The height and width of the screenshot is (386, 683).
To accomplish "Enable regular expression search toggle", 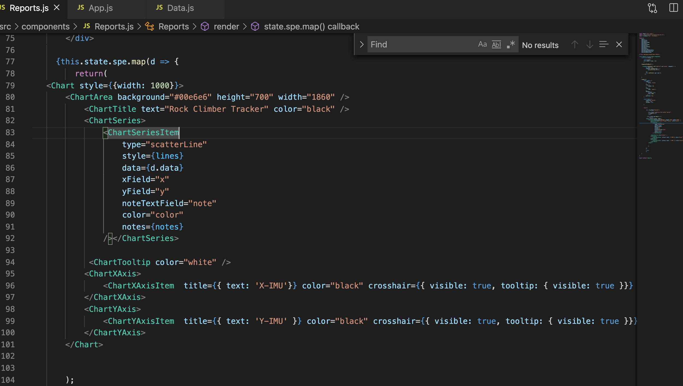I will [x=510, y=44].
